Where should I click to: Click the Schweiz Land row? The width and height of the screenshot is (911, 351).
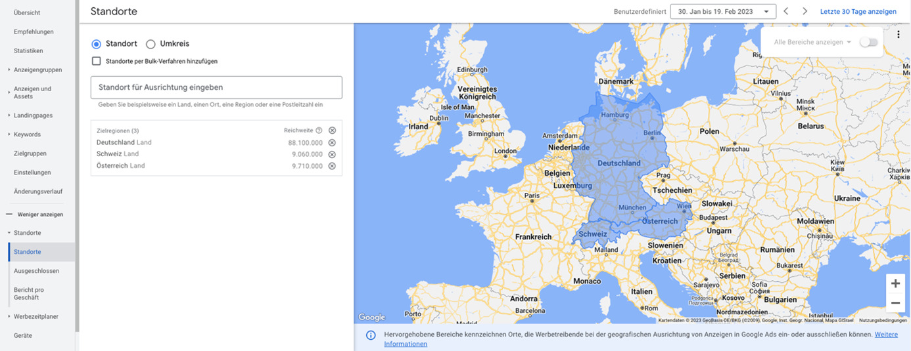[x=216, y=154]
